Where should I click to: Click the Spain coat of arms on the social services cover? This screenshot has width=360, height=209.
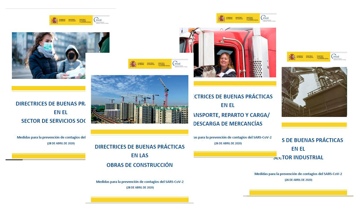click(54, 20)
